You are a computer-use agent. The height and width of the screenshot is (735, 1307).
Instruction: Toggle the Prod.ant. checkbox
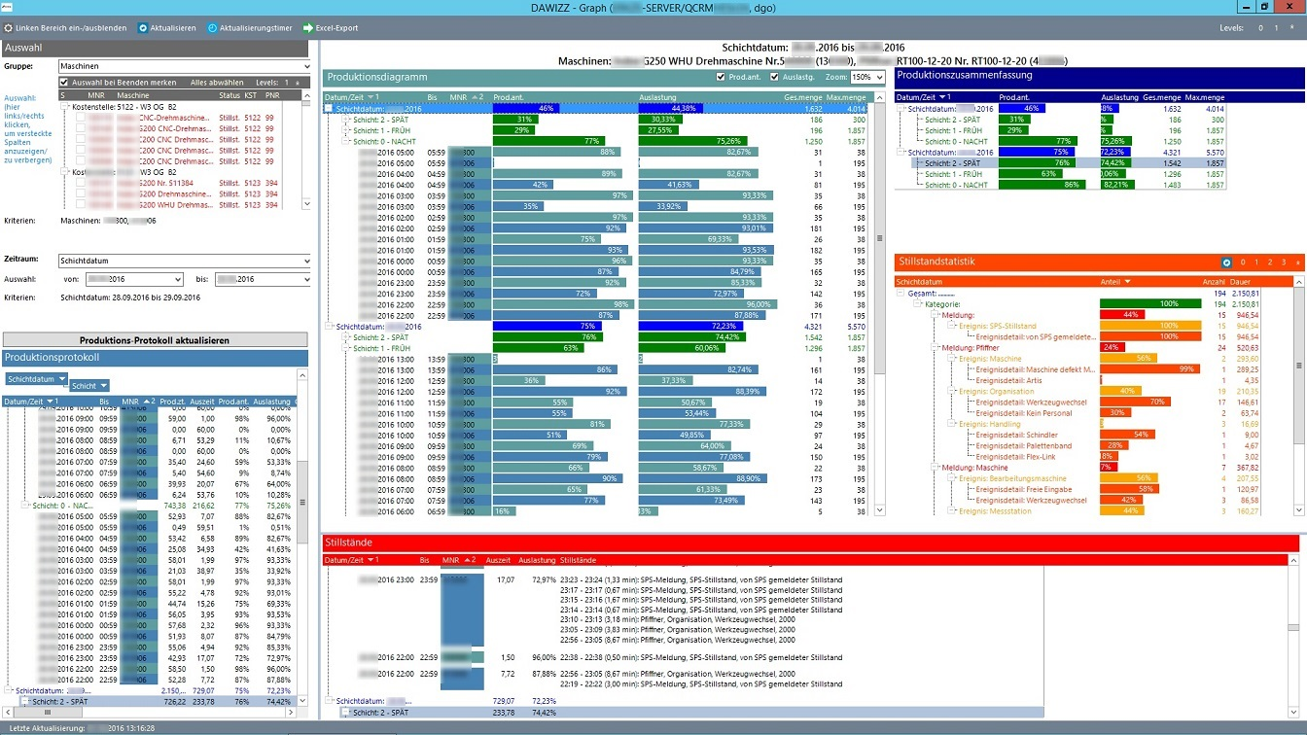click(721, 77)
